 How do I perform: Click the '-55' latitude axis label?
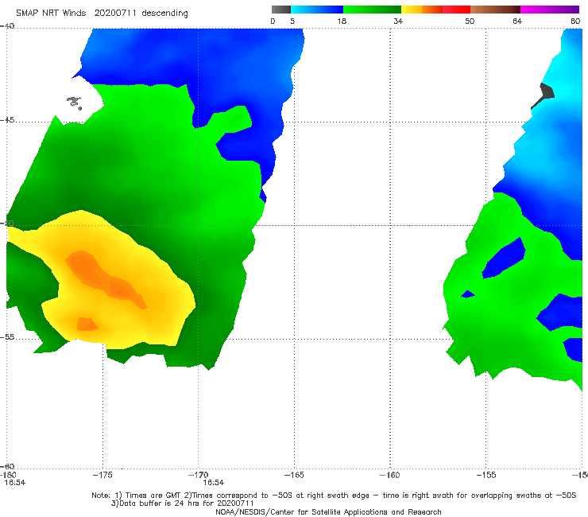click(7, 337)
